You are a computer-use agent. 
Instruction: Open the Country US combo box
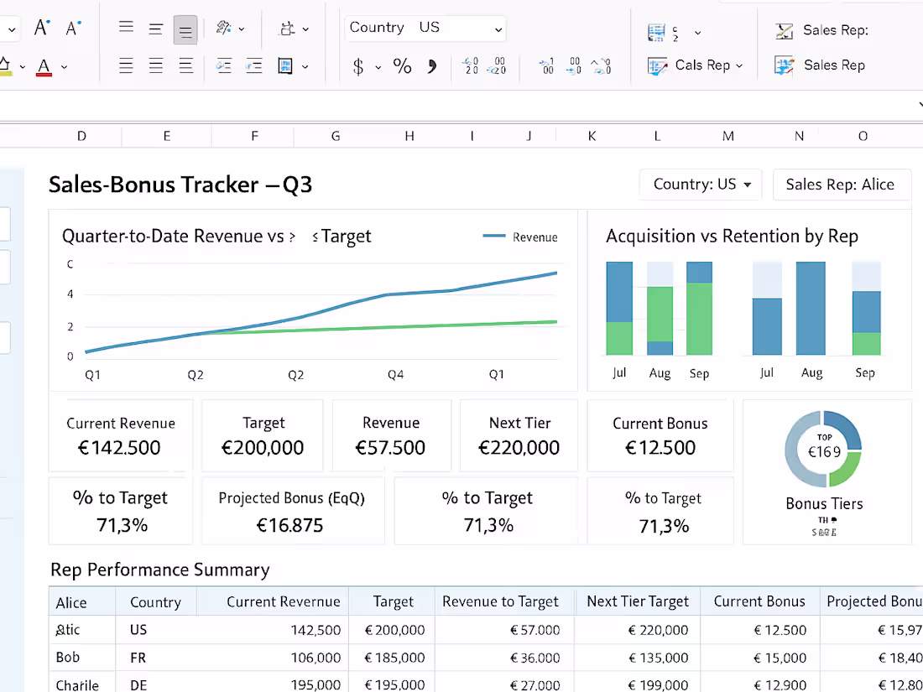click(x=425, y=29)
